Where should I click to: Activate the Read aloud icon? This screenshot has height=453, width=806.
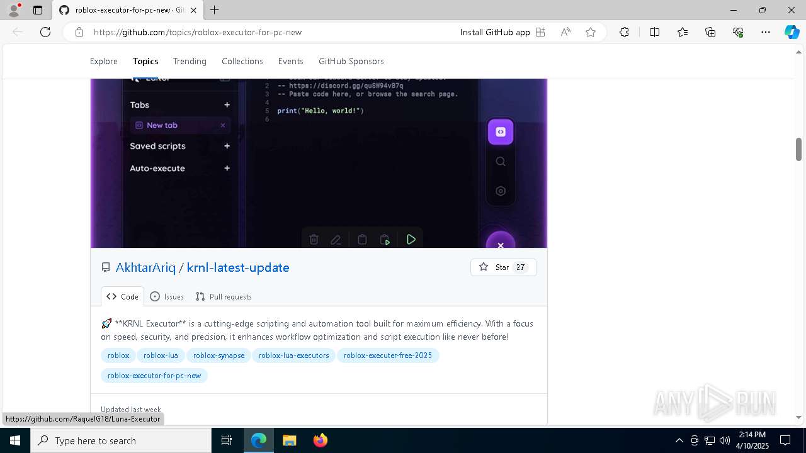(x=565, y=32)
